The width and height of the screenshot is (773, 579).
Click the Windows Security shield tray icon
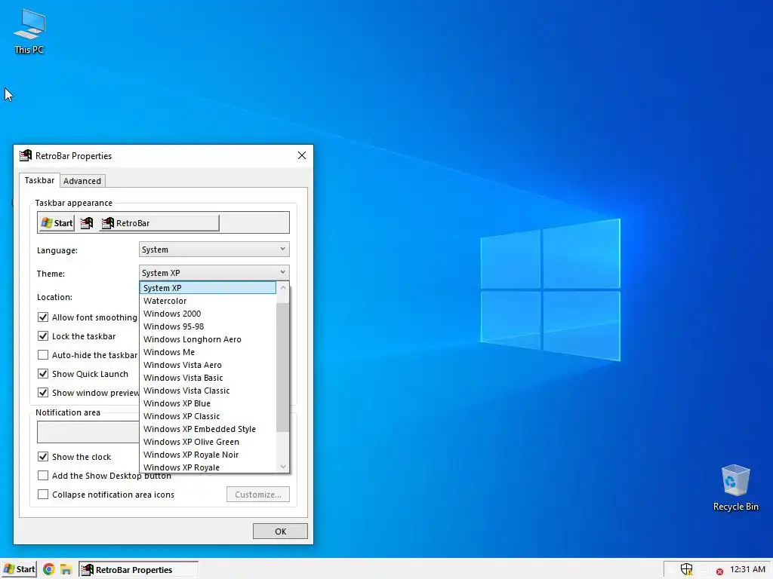686,570
